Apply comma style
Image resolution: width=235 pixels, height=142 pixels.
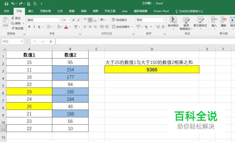(x=151, y=27)
